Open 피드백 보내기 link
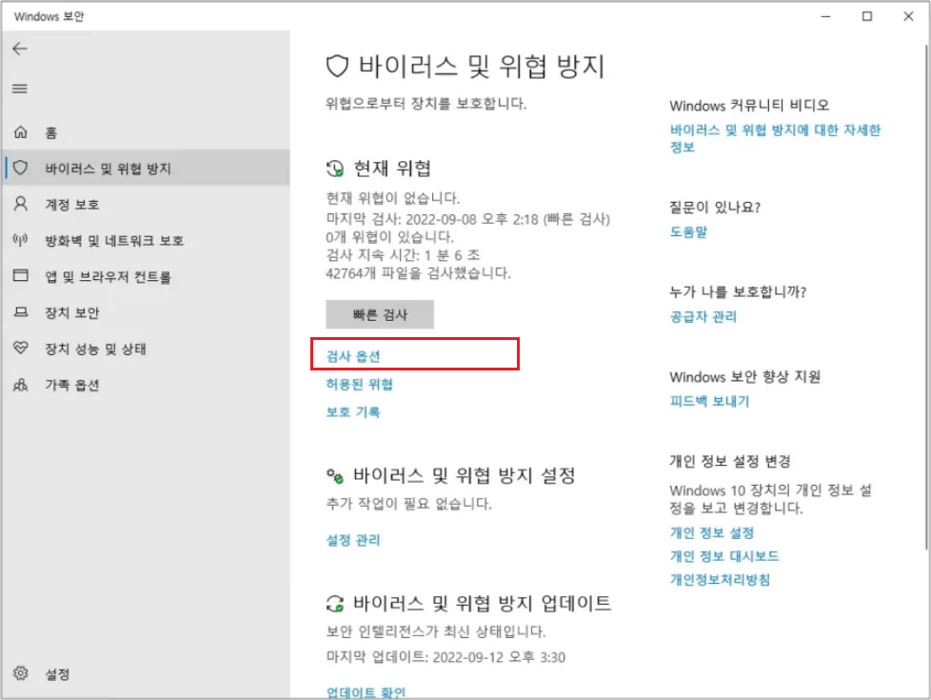The image size is (931, 700). pyautogui.click(x=709, y=402)
